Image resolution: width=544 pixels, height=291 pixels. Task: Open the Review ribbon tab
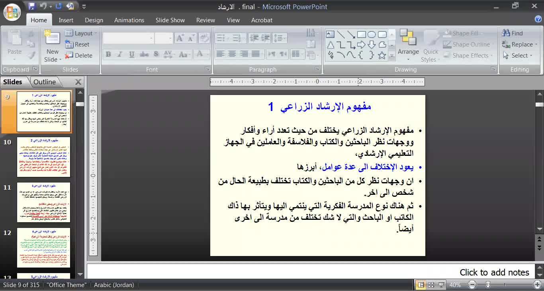pyautogui.click(x=205, y=20)
